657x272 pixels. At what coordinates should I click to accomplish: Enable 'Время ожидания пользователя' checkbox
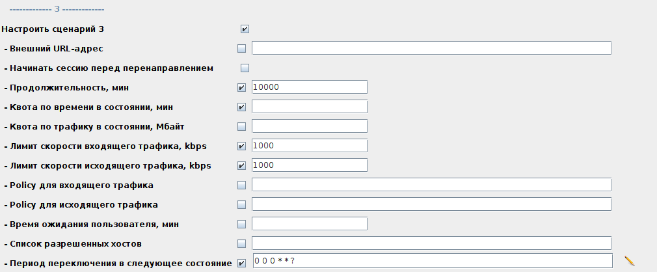242,224
